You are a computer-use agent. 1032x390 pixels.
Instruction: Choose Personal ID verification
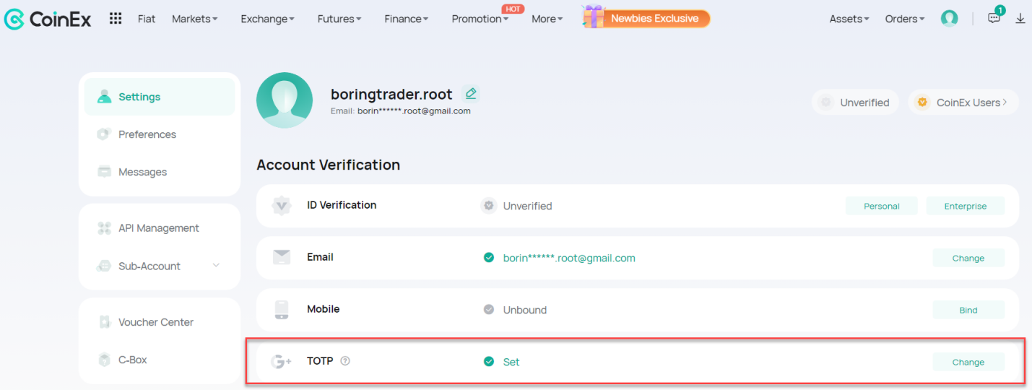click(882, 206)
